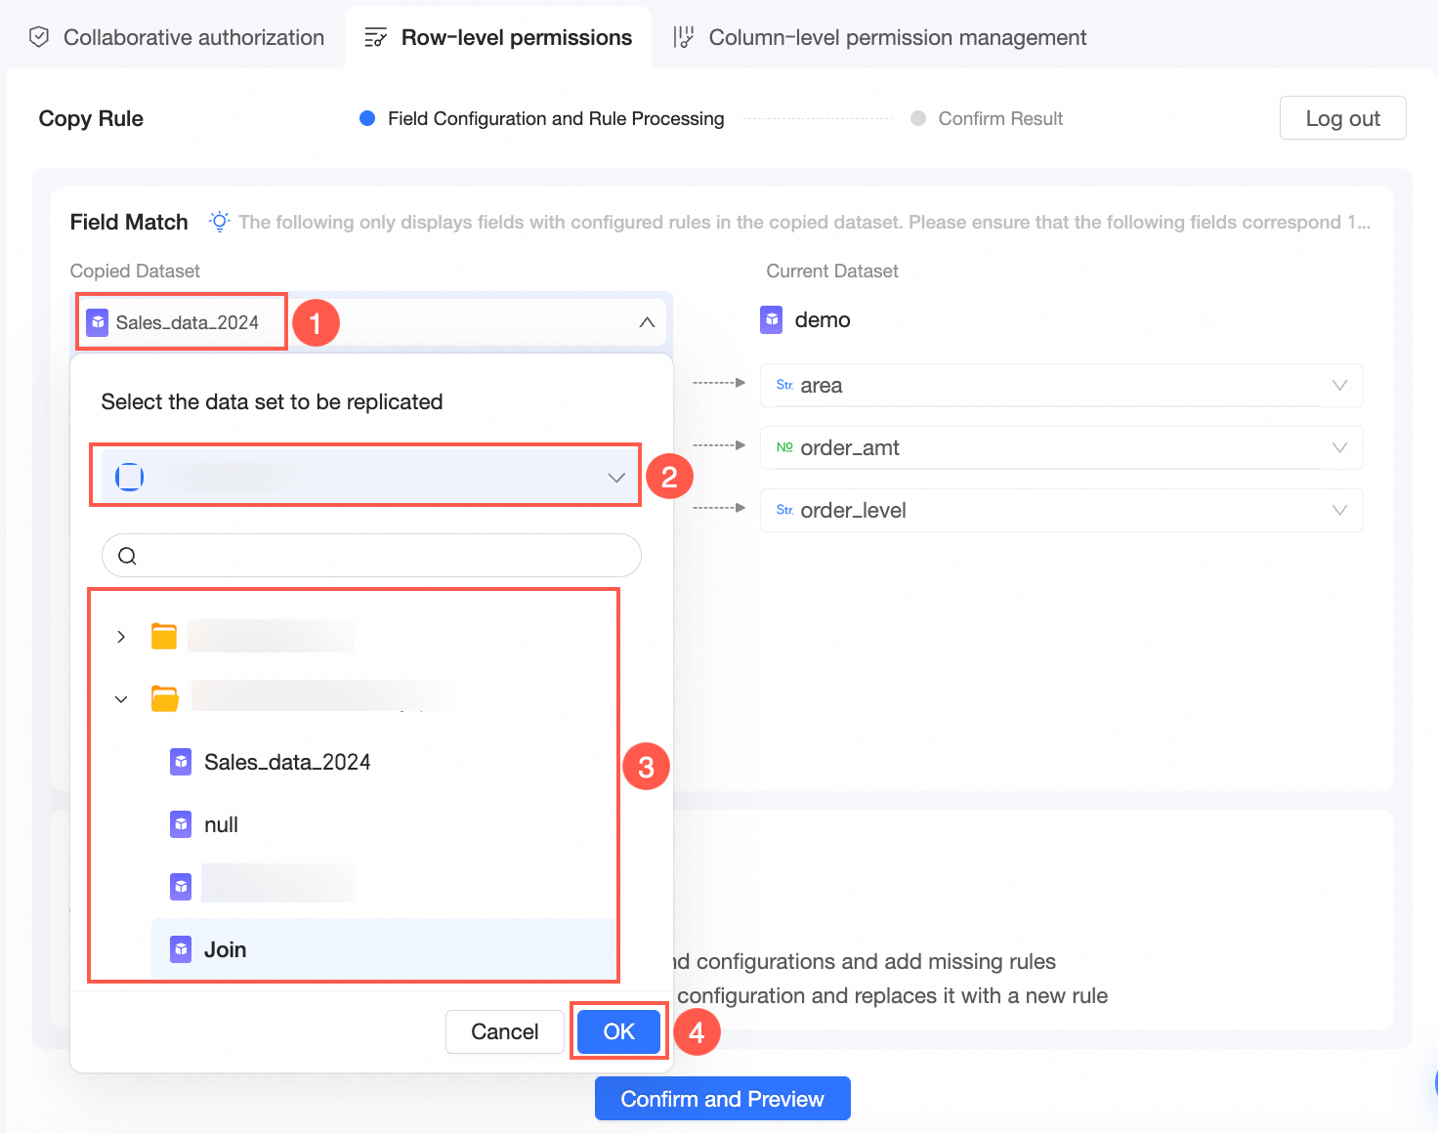Viewport: 1438px width, 1133px height.
Task: Click the Copy Rule title
Action: (x=91, y=118)
